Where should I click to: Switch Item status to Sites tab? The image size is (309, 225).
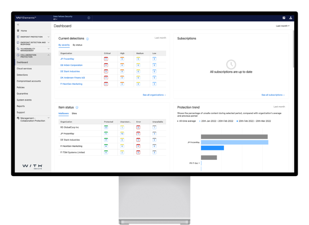coord(74,113)
